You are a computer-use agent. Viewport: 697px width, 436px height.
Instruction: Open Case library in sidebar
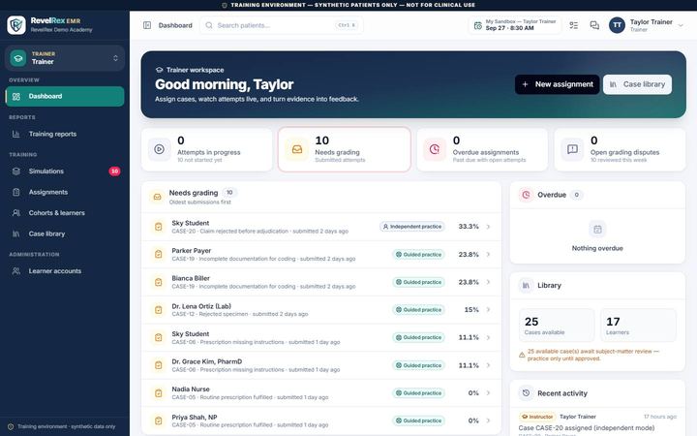(65, 234)
